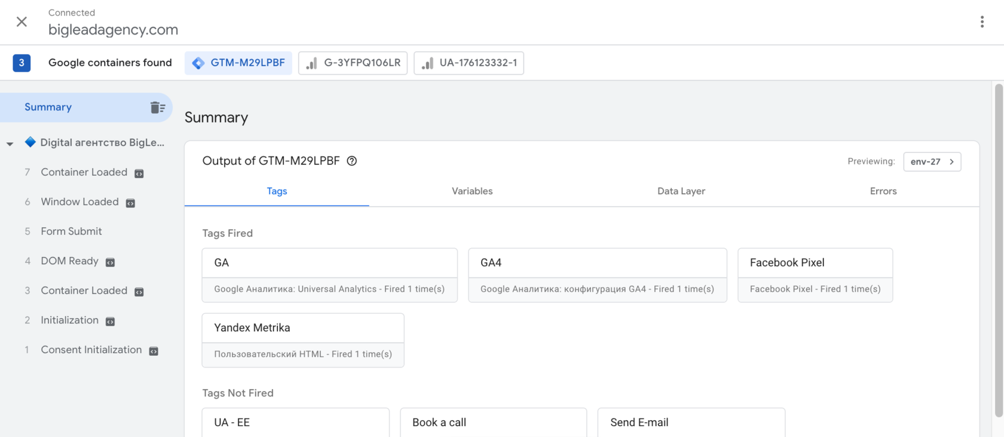Viewport: 1004px width, 437px height.
Task: Click the vertical scrollbar on the right
Action: [x=998, y=251]
